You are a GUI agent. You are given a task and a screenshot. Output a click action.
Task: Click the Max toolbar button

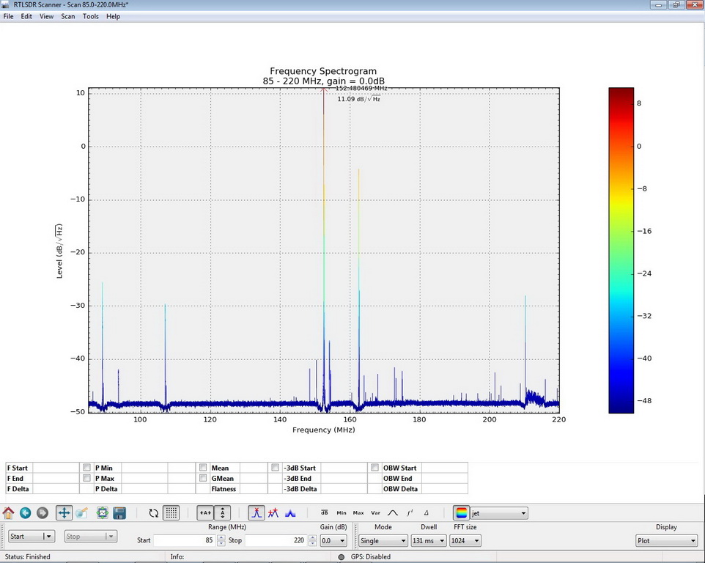tap(358, 513)
